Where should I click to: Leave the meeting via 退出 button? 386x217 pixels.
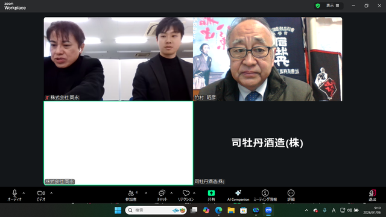point(372,195)
